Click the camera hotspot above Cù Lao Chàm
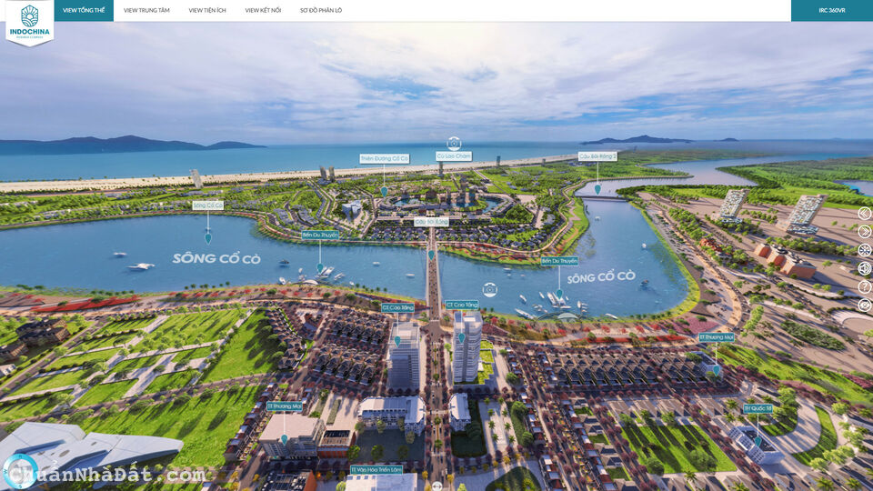The width and height of the screenshot is (873, 491). coord(454,143)
